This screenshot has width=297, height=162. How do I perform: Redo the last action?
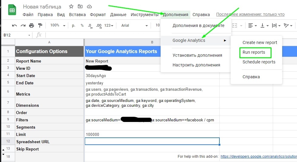point(23,25)
